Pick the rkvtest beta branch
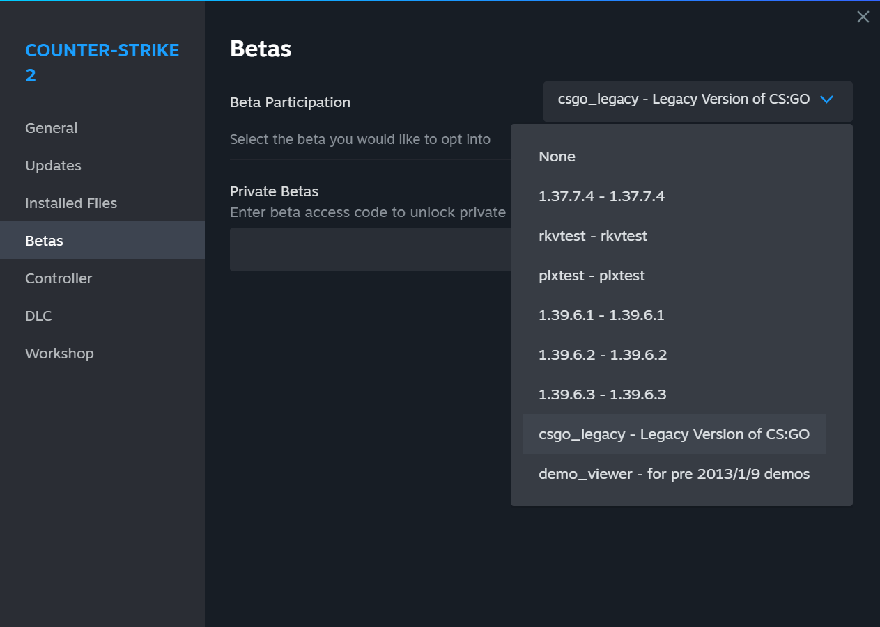 593,236
